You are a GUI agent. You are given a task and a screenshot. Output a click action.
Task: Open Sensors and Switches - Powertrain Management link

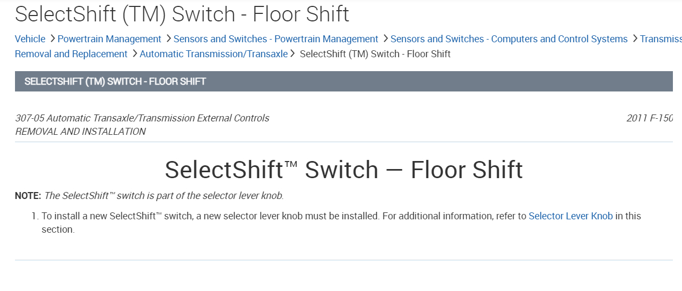click(276, 39)
